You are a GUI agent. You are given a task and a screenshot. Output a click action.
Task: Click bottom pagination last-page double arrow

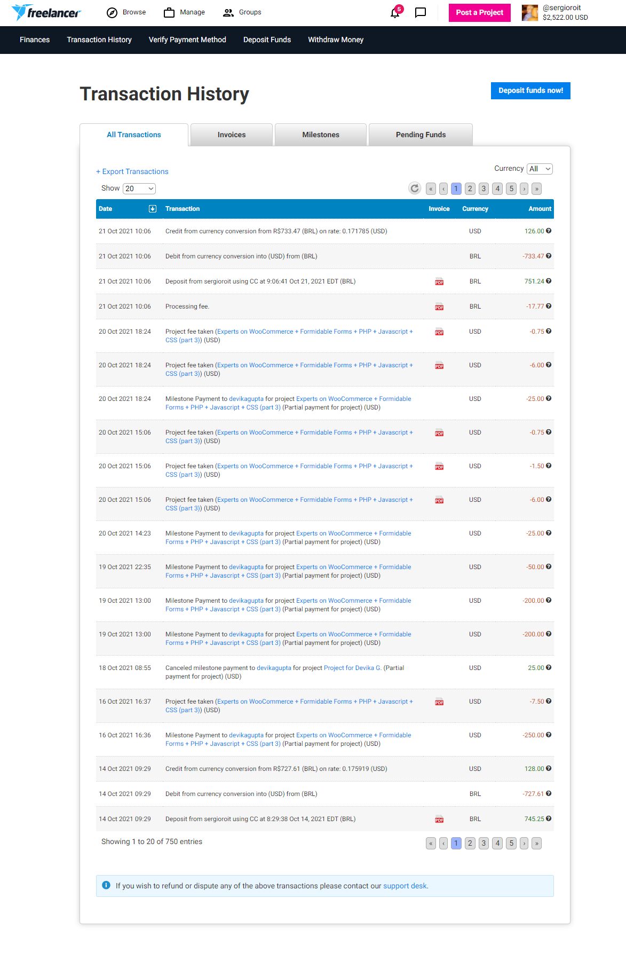point(536,843)
